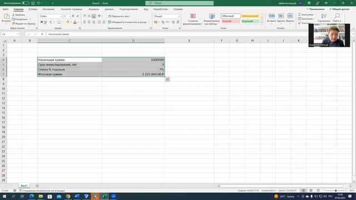The width and height of the screenshot is (356, 200).
Task: Open the Разметка страницы tab
Action: point(72,9)
